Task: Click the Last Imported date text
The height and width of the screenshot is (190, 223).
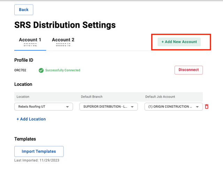Action: tap(34, 160)
